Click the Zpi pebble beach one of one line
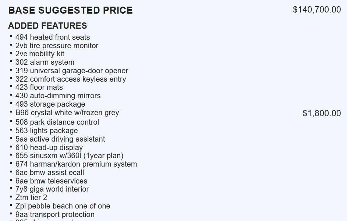The image size is (347, 221). (63, 206)
